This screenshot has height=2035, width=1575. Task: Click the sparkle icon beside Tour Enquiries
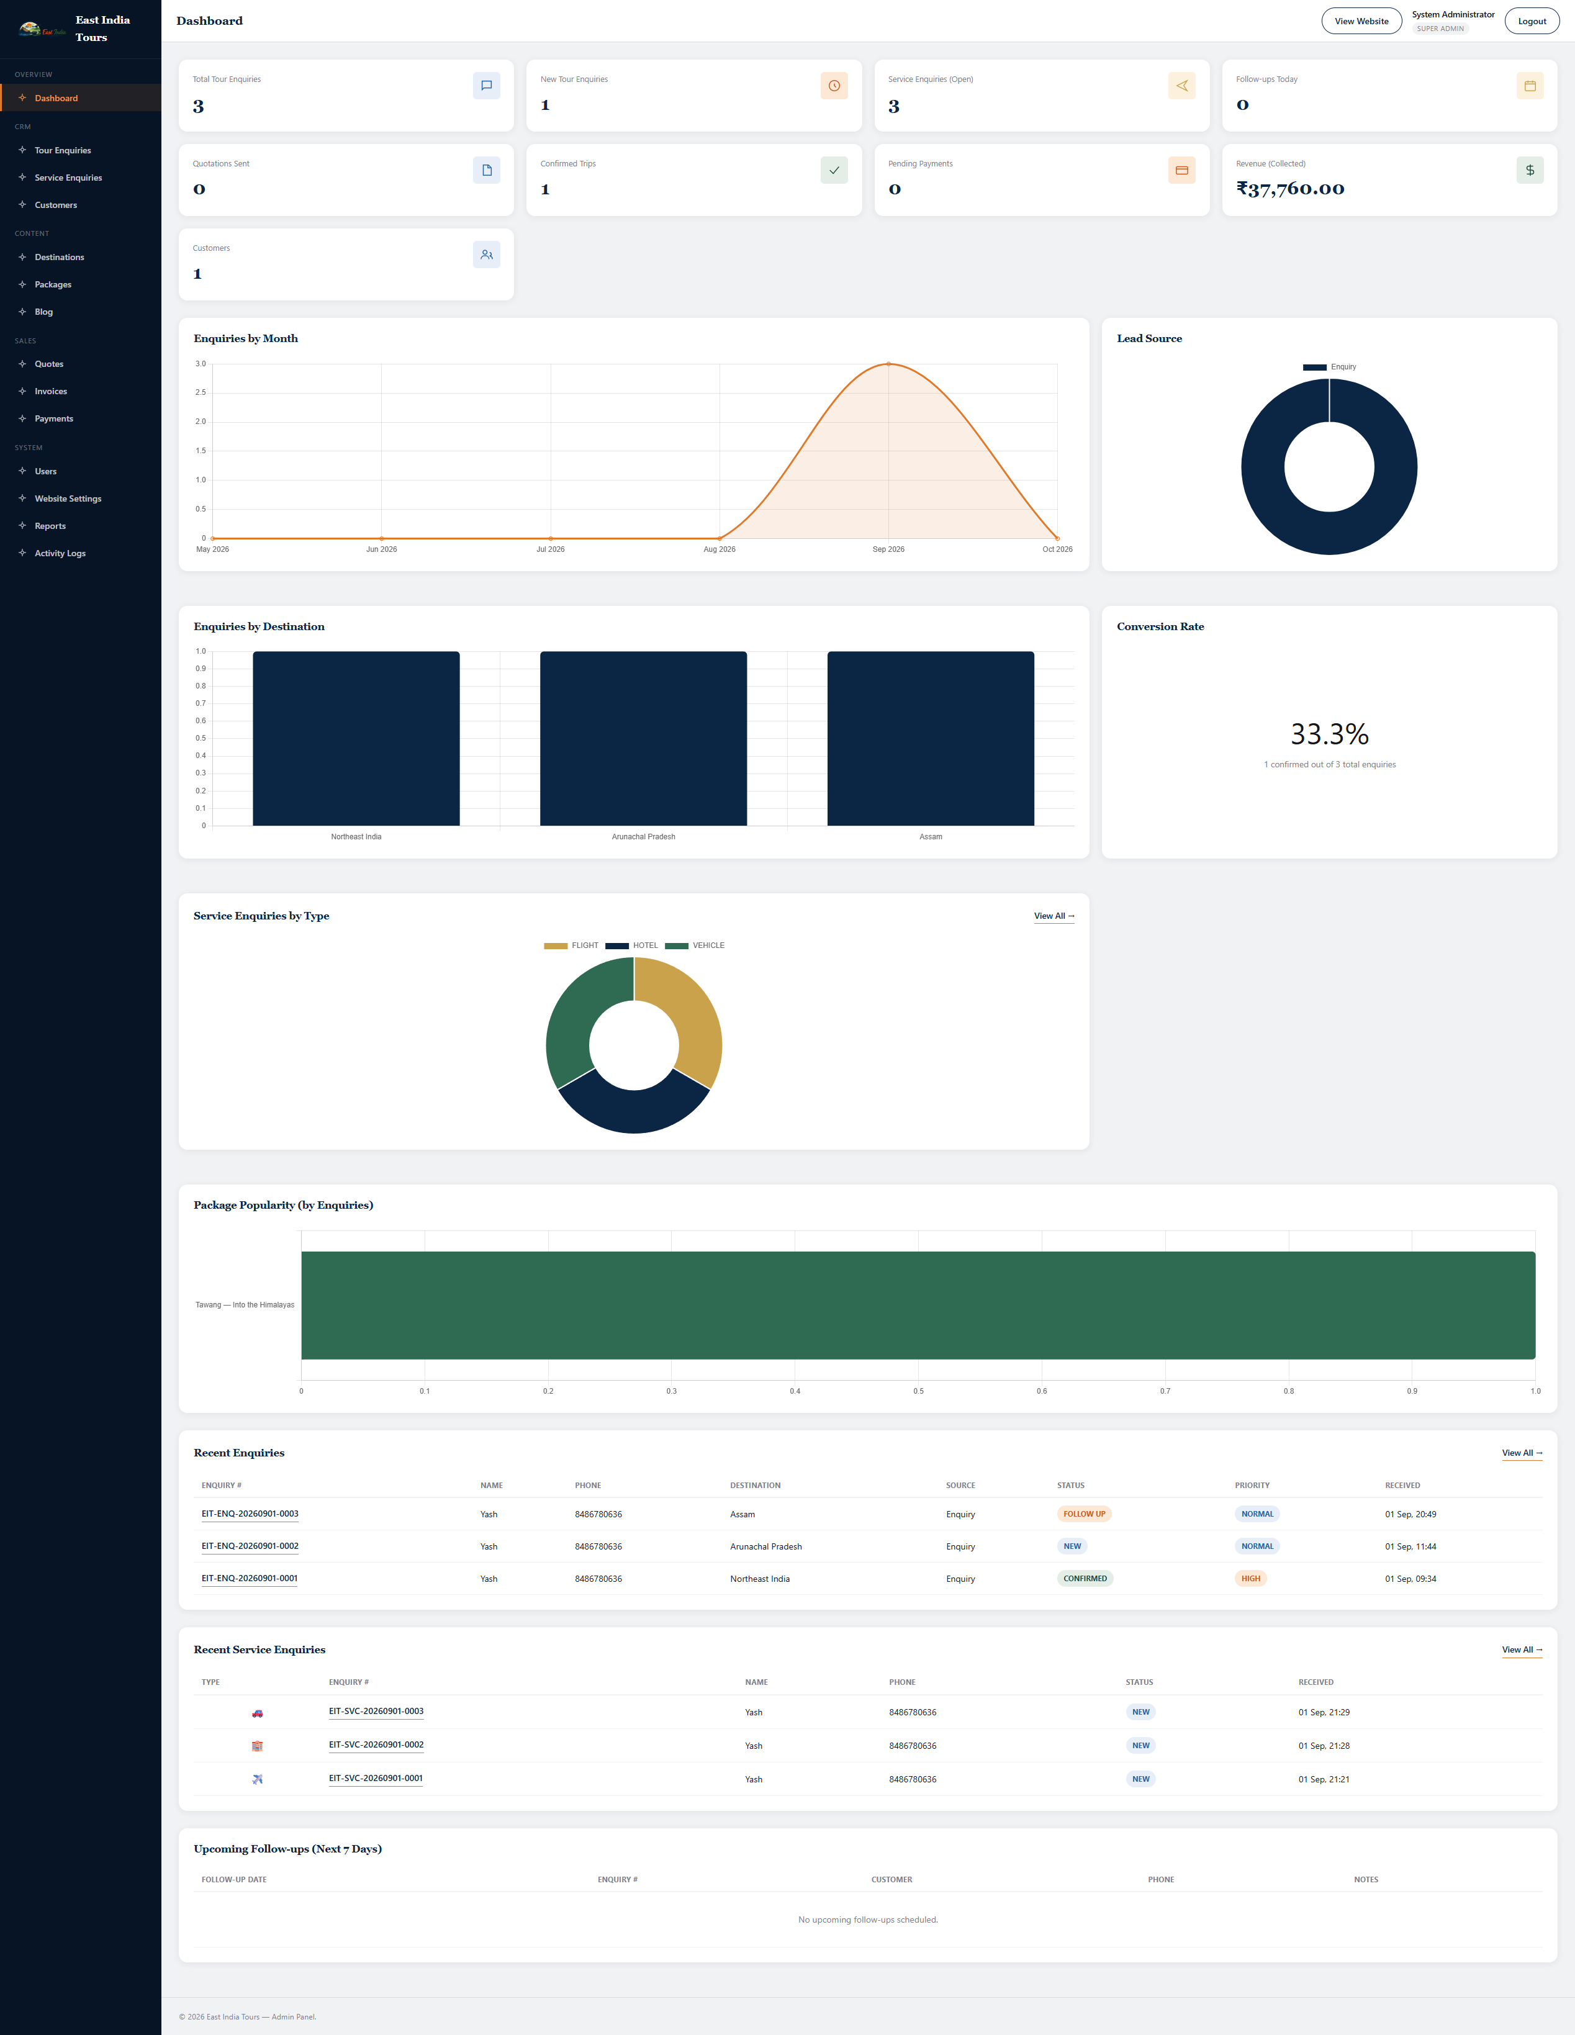point(22,150)
